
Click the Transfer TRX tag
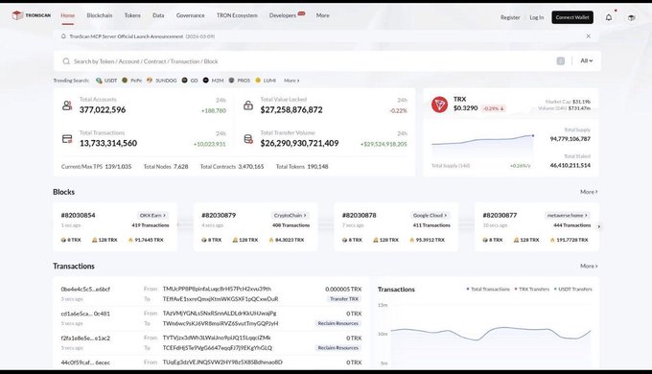344,299
